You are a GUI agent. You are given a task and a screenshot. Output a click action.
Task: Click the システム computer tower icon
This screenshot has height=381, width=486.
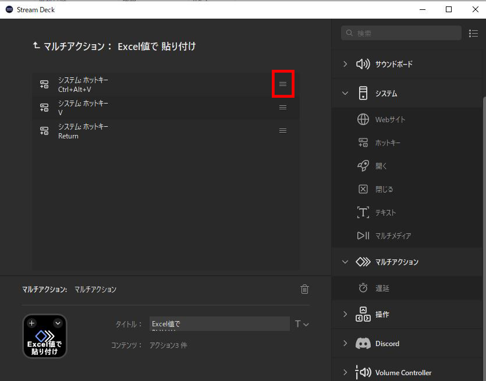[363, 93]
